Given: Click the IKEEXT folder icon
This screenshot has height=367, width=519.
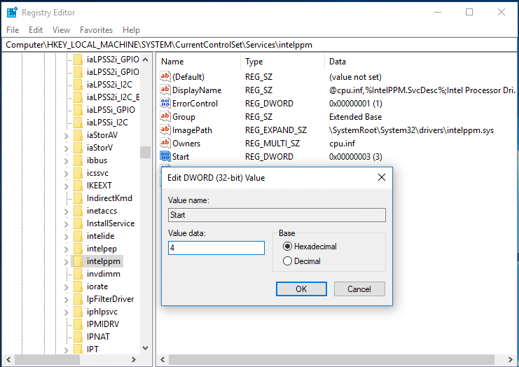Looking at the screenshot, I should tap(78, 186).
